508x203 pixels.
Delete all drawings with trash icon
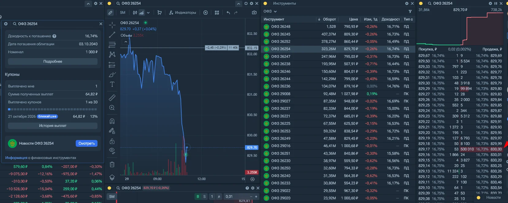pos(112,164)
